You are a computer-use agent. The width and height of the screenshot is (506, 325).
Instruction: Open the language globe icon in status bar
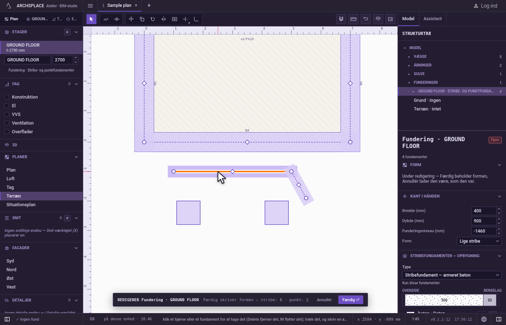pyautogui.click(x=484, y=319)
